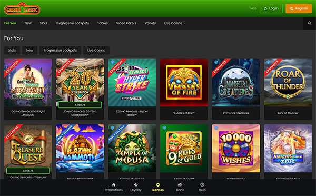The height and width of the screenshot is (196, 316).
Task: Open the Amazing Link Zeus game thumbnail
Action: click(x=288, y=148)
